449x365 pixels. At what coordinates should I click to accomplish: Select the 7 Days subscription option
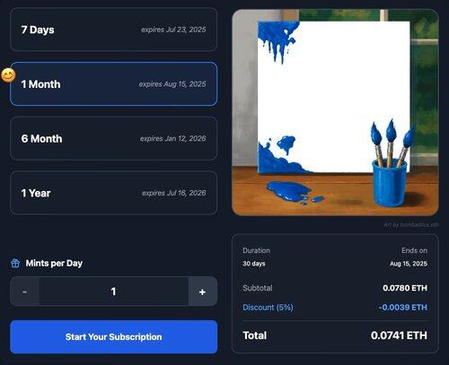click(114, 30)
